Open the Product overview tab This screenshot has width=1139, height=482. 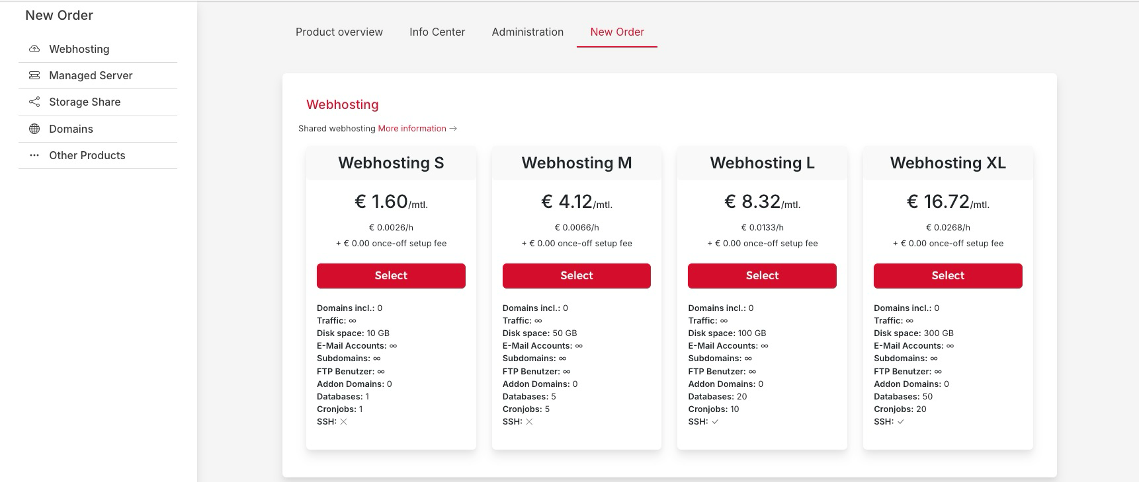coord(339,32)
